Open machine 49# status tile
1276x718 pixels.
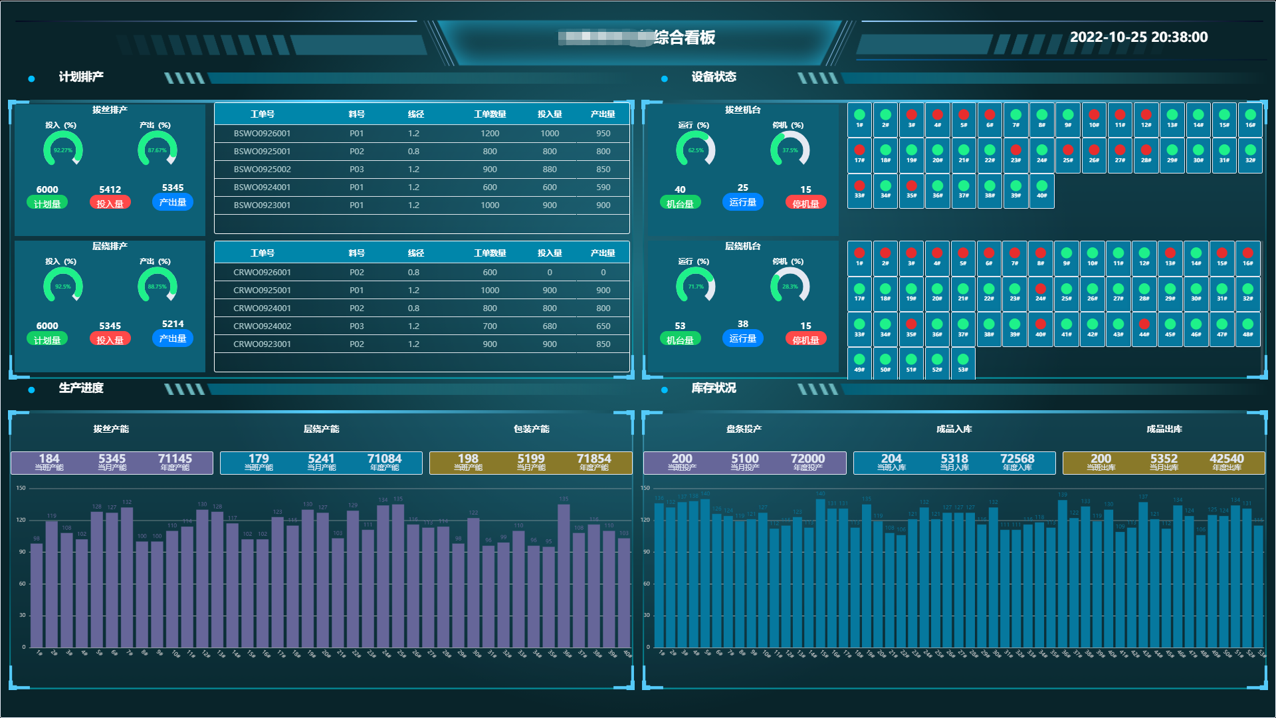(x=859, y=363)
